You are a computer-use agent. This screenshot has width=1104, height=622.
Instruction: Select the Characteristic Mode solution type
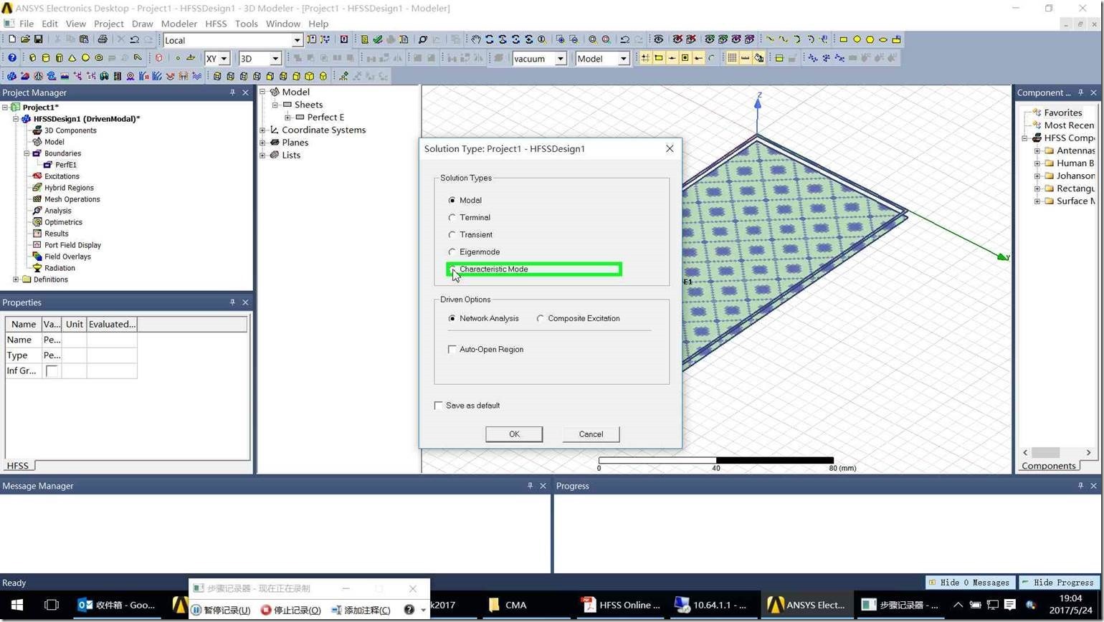(487, 269)
